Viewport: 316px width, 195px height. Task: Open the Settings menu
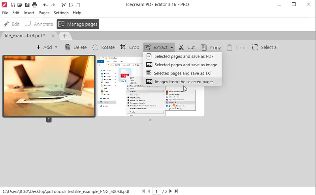61,13
